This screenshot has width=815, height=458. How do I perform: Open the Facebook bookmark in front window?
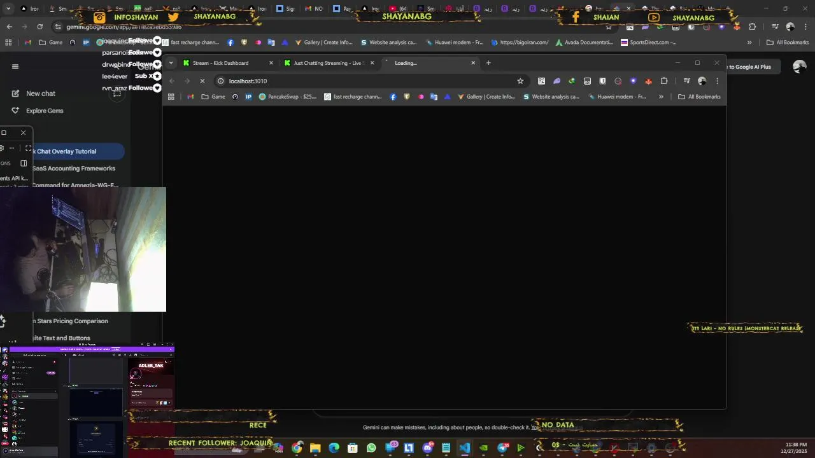point(393,97)
